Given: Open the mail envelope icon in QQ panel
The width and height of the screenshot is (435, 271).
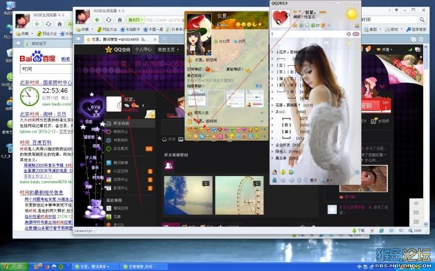Looking at the screenshot, I should click(x=308, y=25).
